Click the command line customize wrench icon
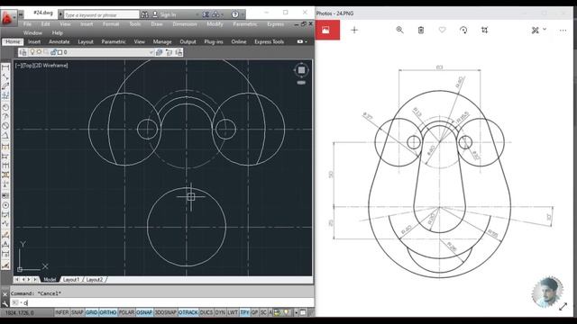Image resolution: width=577 pixels, height=324 pixels. [5, 304]
